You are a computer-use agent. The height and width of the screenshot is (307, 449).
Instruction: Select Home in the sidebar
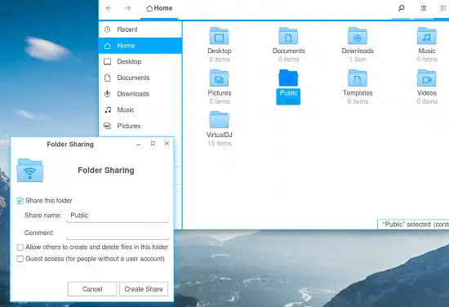click(140, 46)
